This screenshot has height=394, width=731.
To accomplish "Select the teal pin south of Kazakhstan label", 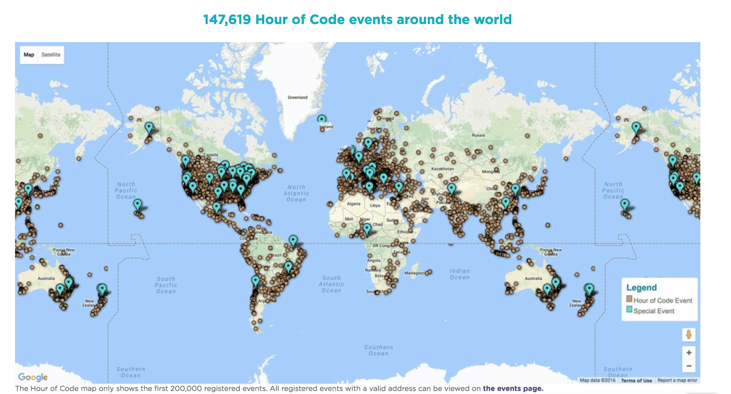I will click(451, 188).
